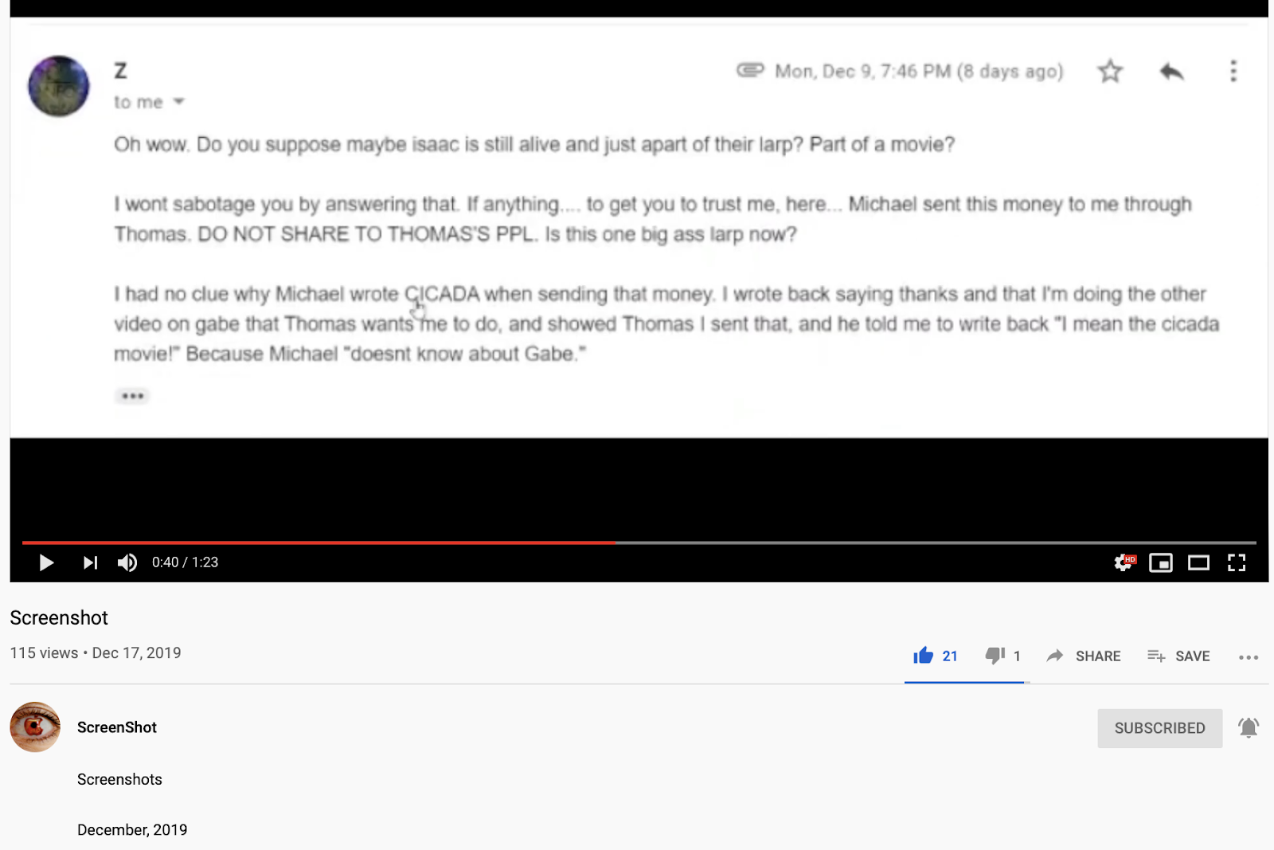Open more actions menu below video
The height and width of the screenshot is (850, 1274).
point(1249,657)
